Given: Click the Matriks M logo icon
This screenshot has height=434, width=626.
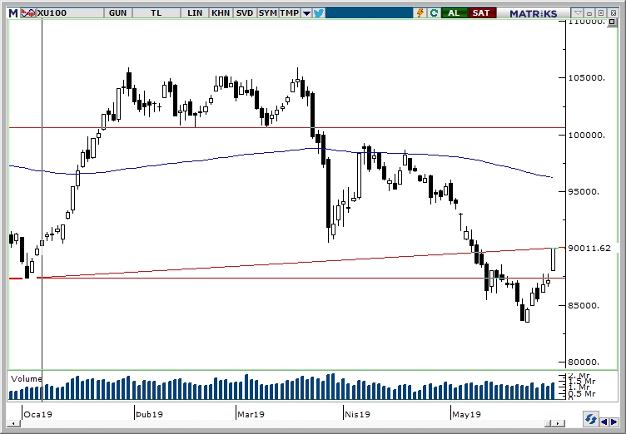Looking at the screenshot, I should point(13,13).
